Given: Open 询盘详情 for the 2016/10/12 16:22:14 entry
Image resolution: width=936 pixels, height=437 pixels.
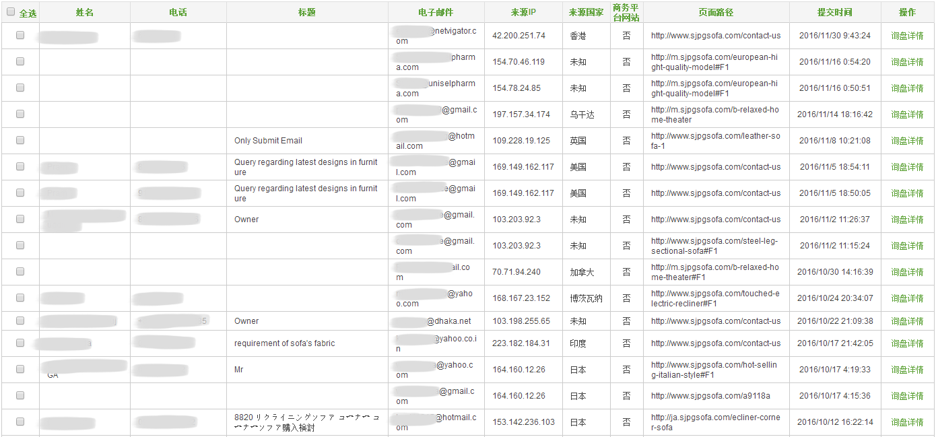Looking at the screenshot, I should click(x=907, y=422).
